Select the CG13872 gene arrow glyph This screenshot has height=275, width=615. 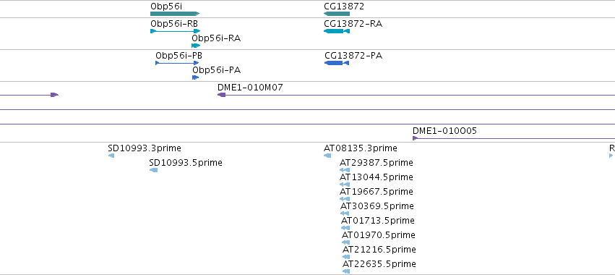point(337,14)
